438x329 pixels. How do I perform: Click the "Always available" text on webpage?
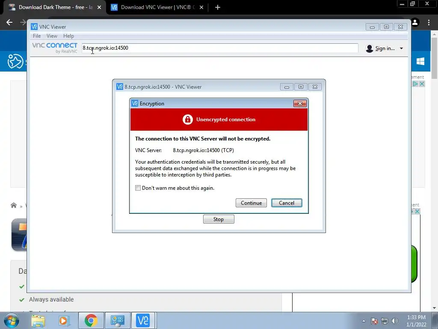[x=51, y=299]
